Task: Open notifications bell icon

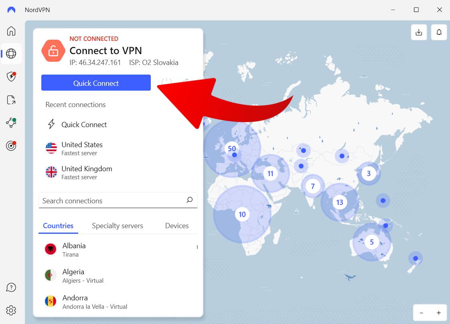Action: (439, 32)
